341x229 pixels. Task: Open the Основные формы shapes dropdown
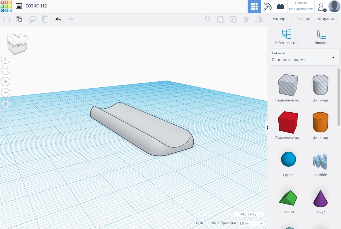[304, 57]
